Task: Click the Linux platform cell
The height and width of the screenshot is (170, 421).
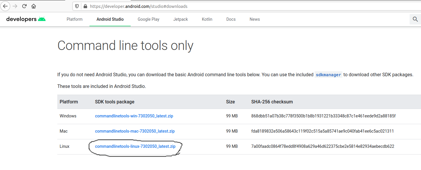Action: click(64, 146)
